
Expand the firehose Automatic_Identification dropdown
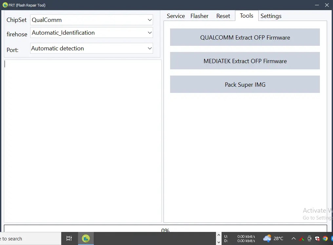[91, 33]
